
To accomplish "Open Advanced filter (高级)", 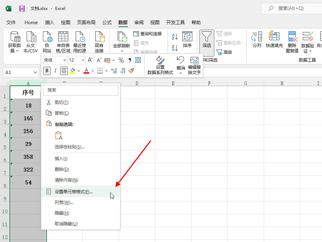I will click(x=224, y=52).
